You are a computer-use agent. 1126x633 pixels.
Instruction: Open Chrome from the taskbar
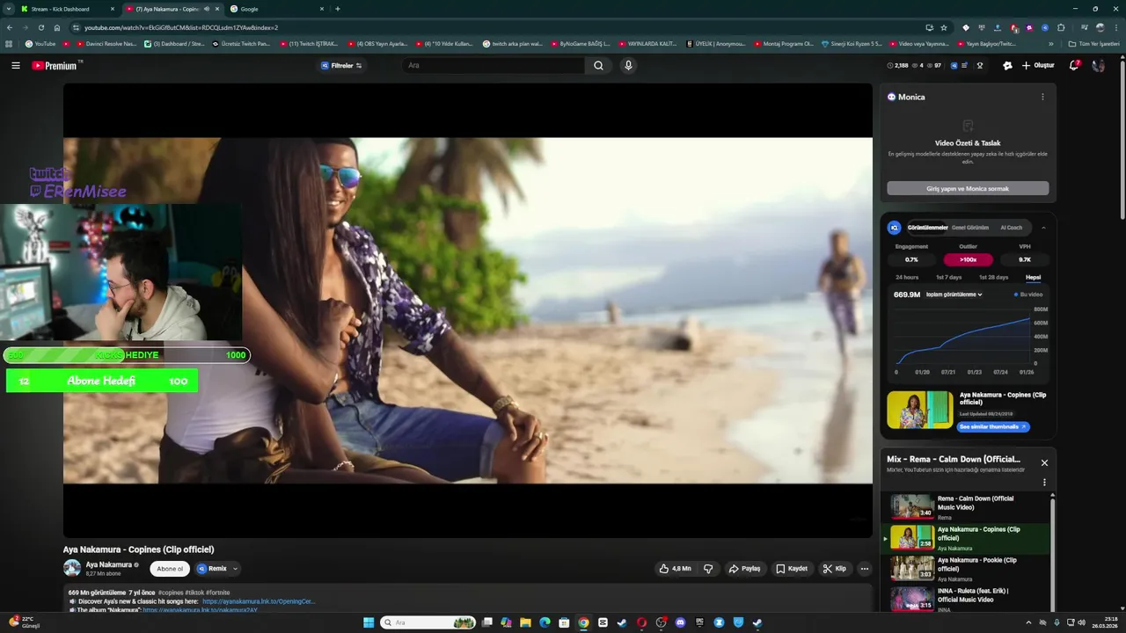point(583,622)
